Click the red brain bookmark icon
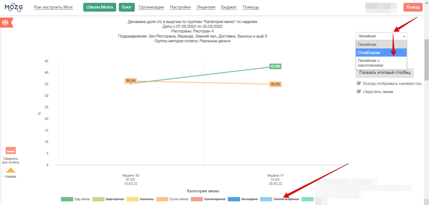429x205 pixels. (6, 23)
